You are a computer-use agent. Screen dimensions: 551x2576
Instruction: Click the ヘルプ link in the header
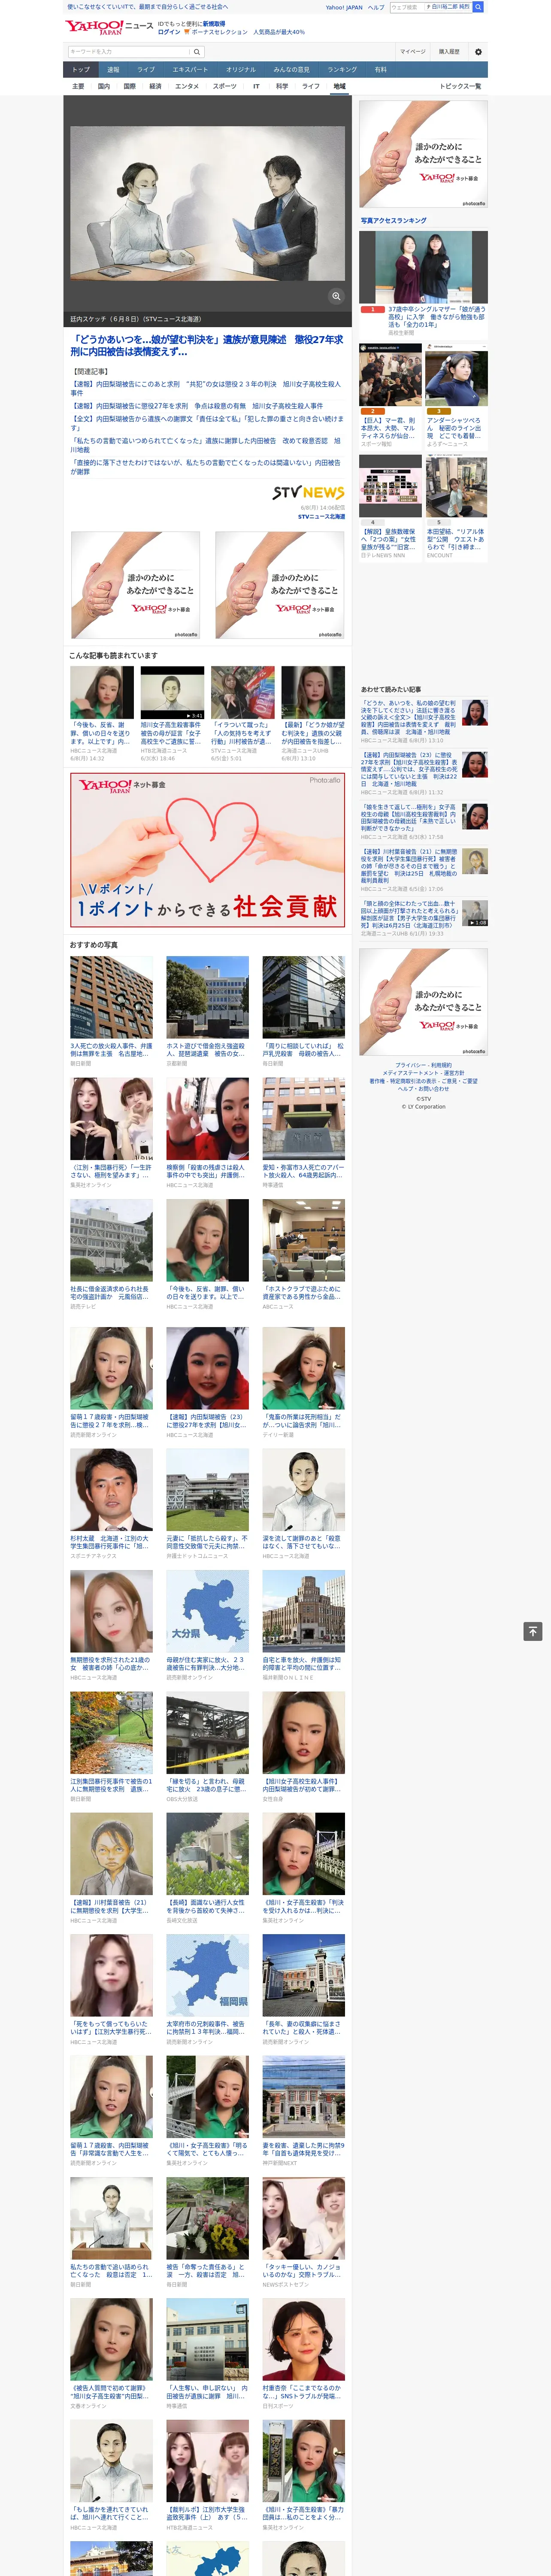(376, 7)
